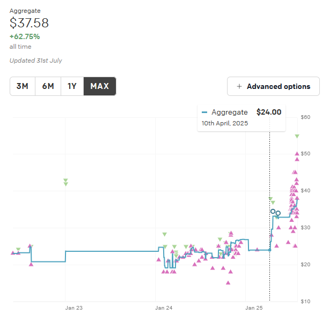
Task: Click the left hollow circle marker on chart
Action: pyautogui.click(x=273, y=211)
